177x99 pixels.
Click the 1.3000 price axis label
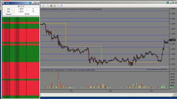173,9
